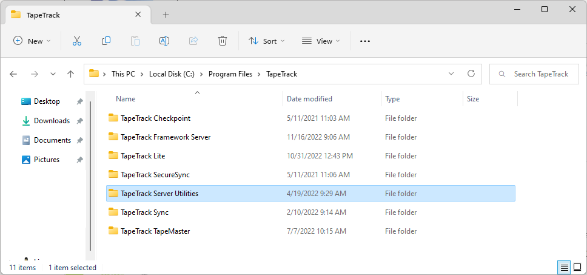The height and width of the screenshot is (275, 587).
Task: Expand the View layout dropdown
Action: pyautogui.click(x=321, y=41)
